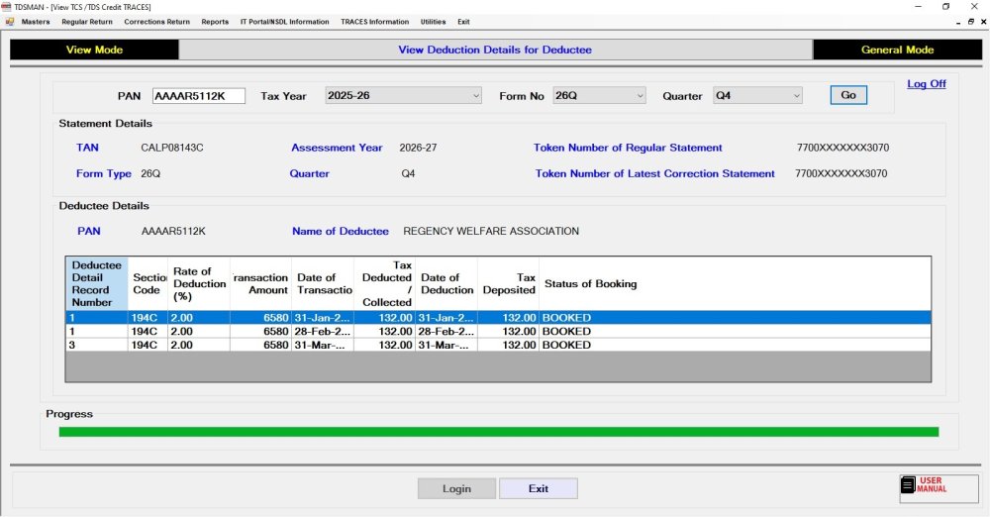
Task: Click Deductee Detail Record Number column header
Action: 97,283
